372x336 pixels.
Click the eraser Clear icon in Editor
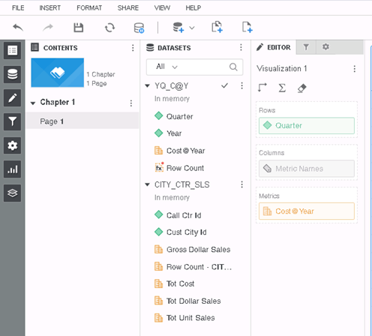coord(301,88)
